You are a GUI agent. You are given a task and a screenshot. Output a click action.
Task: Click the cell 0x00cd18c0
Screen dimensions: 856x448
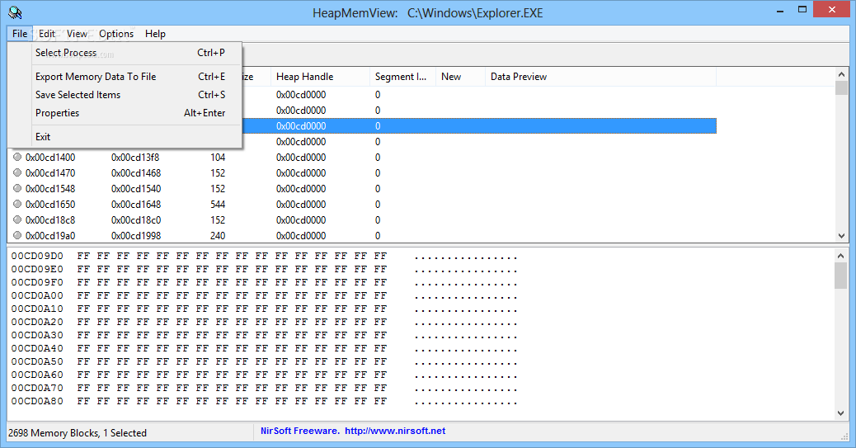pos(136,220)
